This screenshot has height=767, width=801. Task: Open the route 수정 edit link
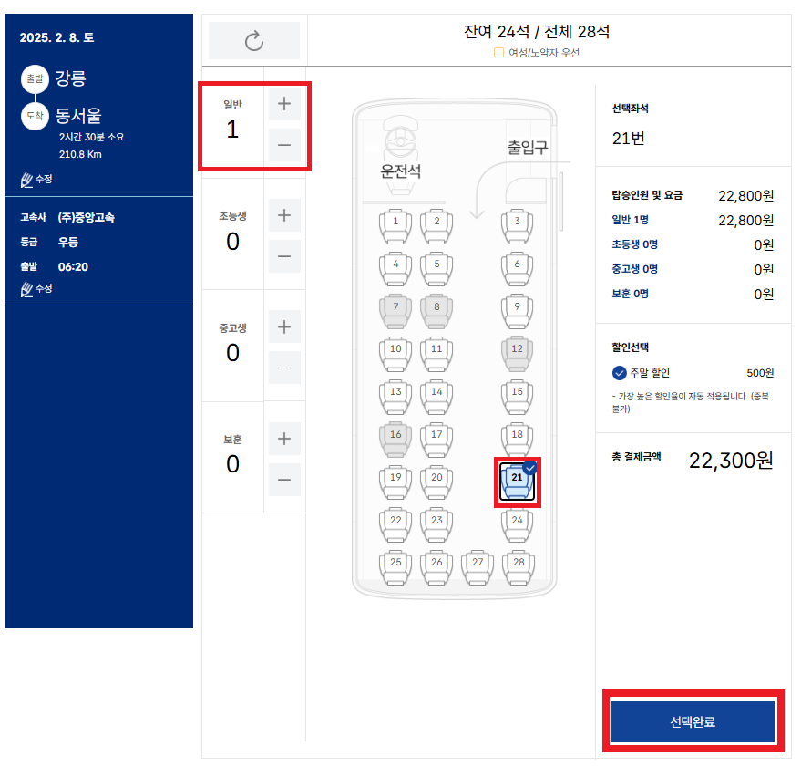(42, 179)
